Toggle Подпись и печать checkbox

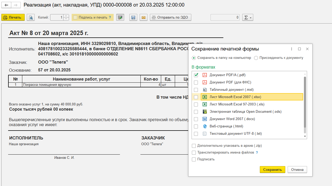(75, 18)
